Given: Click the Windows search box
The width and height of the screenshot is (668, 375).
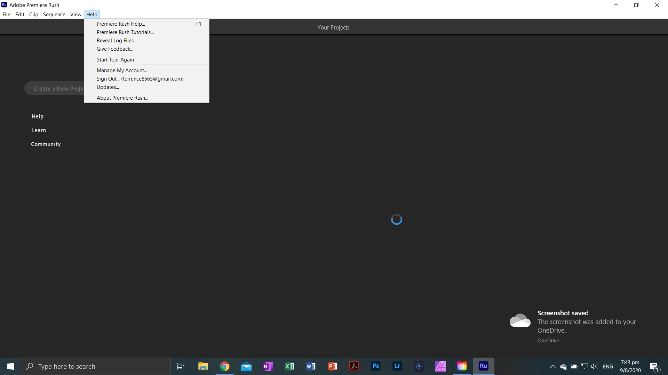Looking at the screenshot, I should coord(96,366).
